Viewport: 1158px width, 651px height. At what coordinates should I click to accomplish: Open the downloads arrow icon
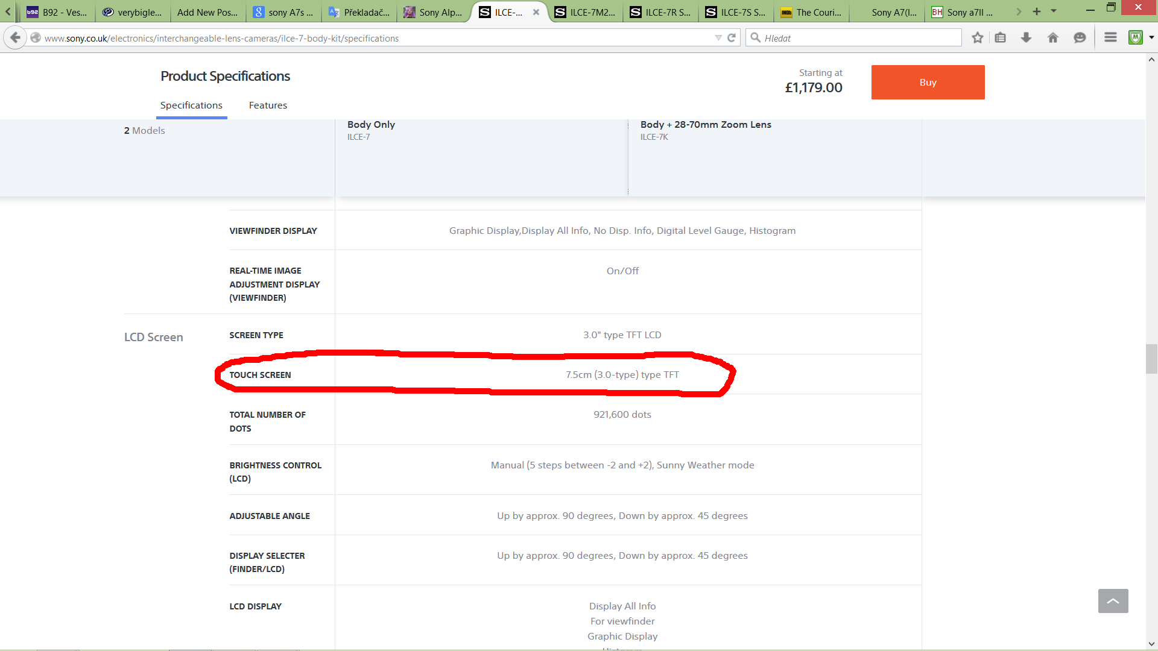point(1026,38)
